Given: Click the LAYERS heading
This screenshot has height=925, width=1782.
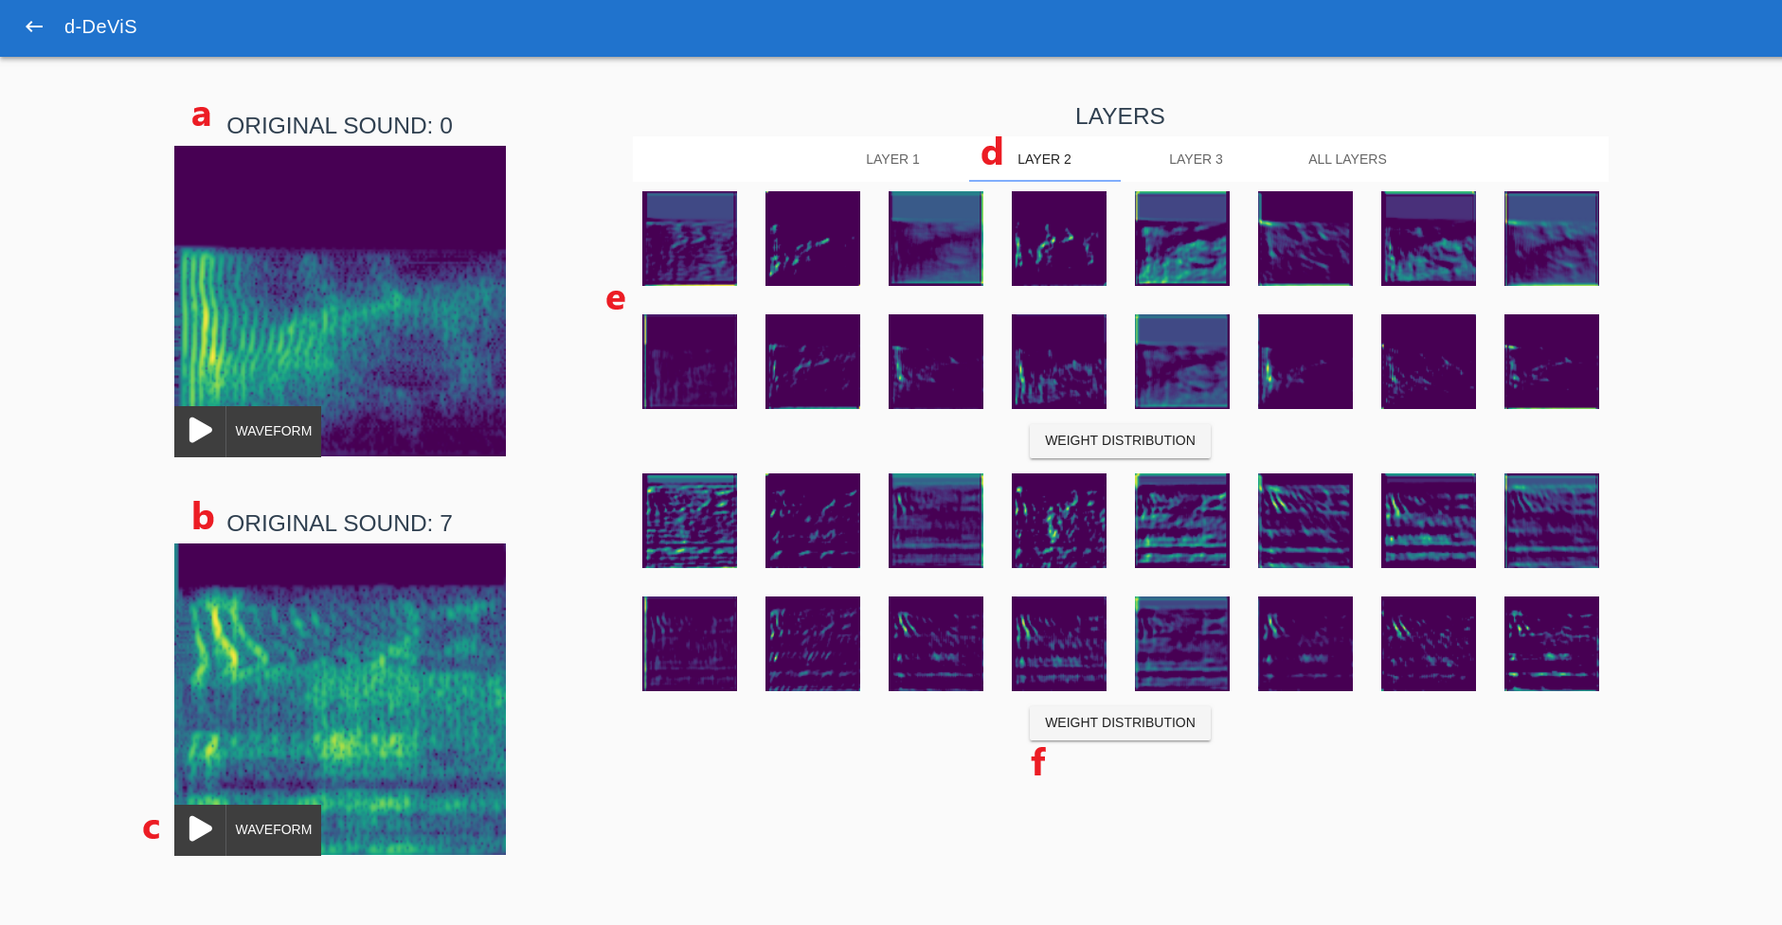Looking at the screenshot, I should pos(1120,116).
